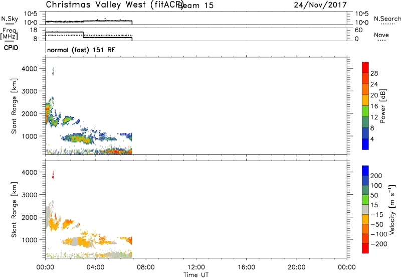Image resolution: width=401 pixels, height=278 pixels.
Task: Click the 'Nave' legend label
Action: 381,35
